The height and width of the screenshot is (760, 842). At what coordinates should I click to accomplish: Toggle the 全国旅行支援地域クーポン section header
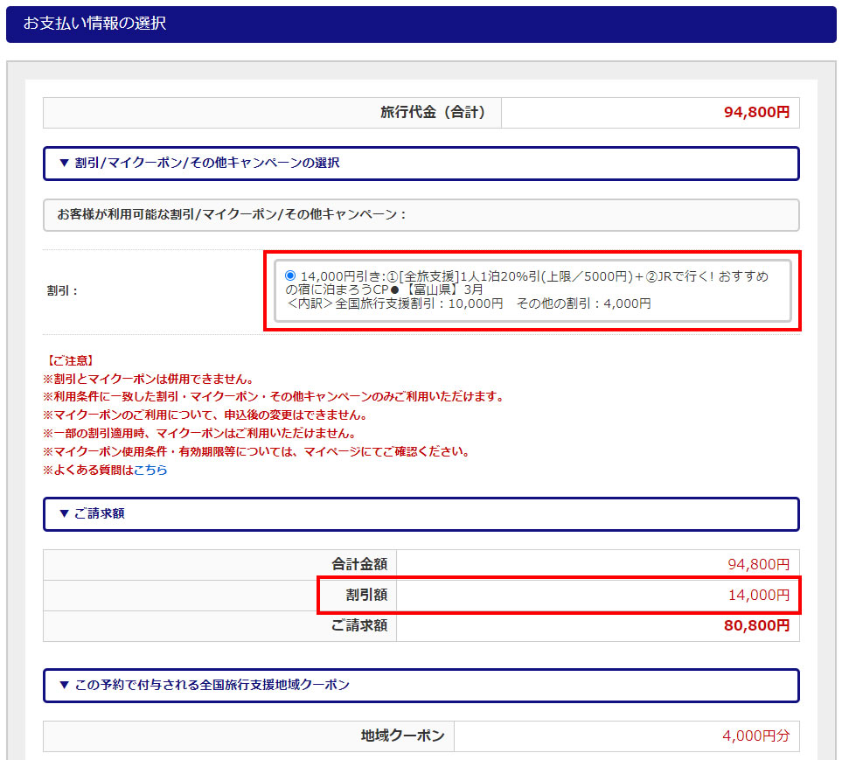coord(204,685)
